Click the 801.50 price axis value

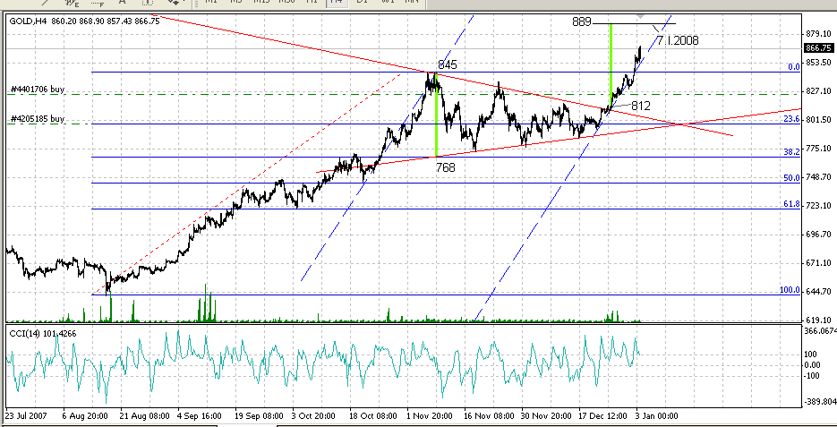pyautogui.click(x=819, y=120)
